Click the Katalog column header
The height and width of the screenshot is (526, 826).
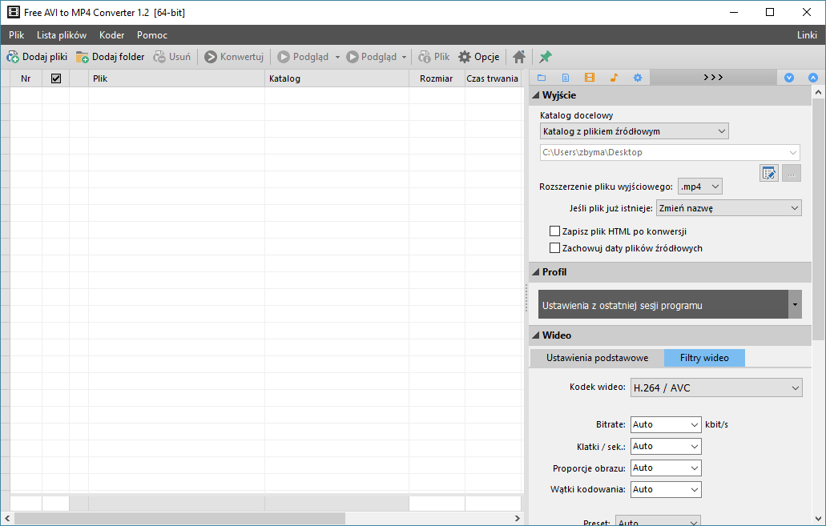336,78
